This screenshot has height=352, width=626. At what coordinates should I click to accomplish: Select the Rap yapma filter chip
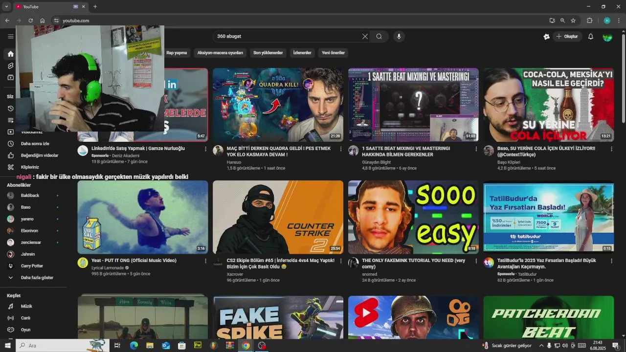coord(177,53)
